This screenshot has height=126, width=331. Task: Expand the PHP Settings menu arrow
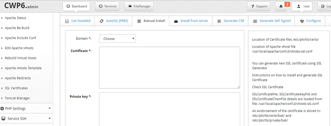click(50, 108)
